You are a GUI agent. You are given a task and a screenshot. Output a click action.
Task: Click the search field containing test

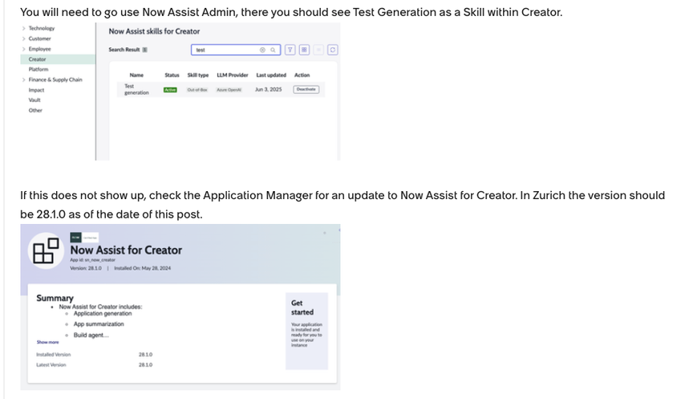[236, 50]
